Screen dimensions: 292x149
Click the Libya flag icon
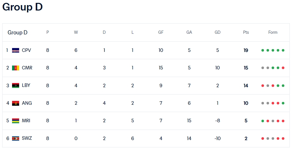pyautogui.click(x=16, y=86)
